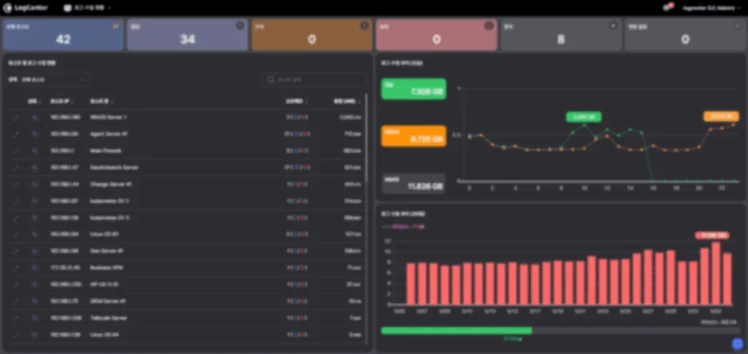Open the notification bell with red badge

[668, 8]
